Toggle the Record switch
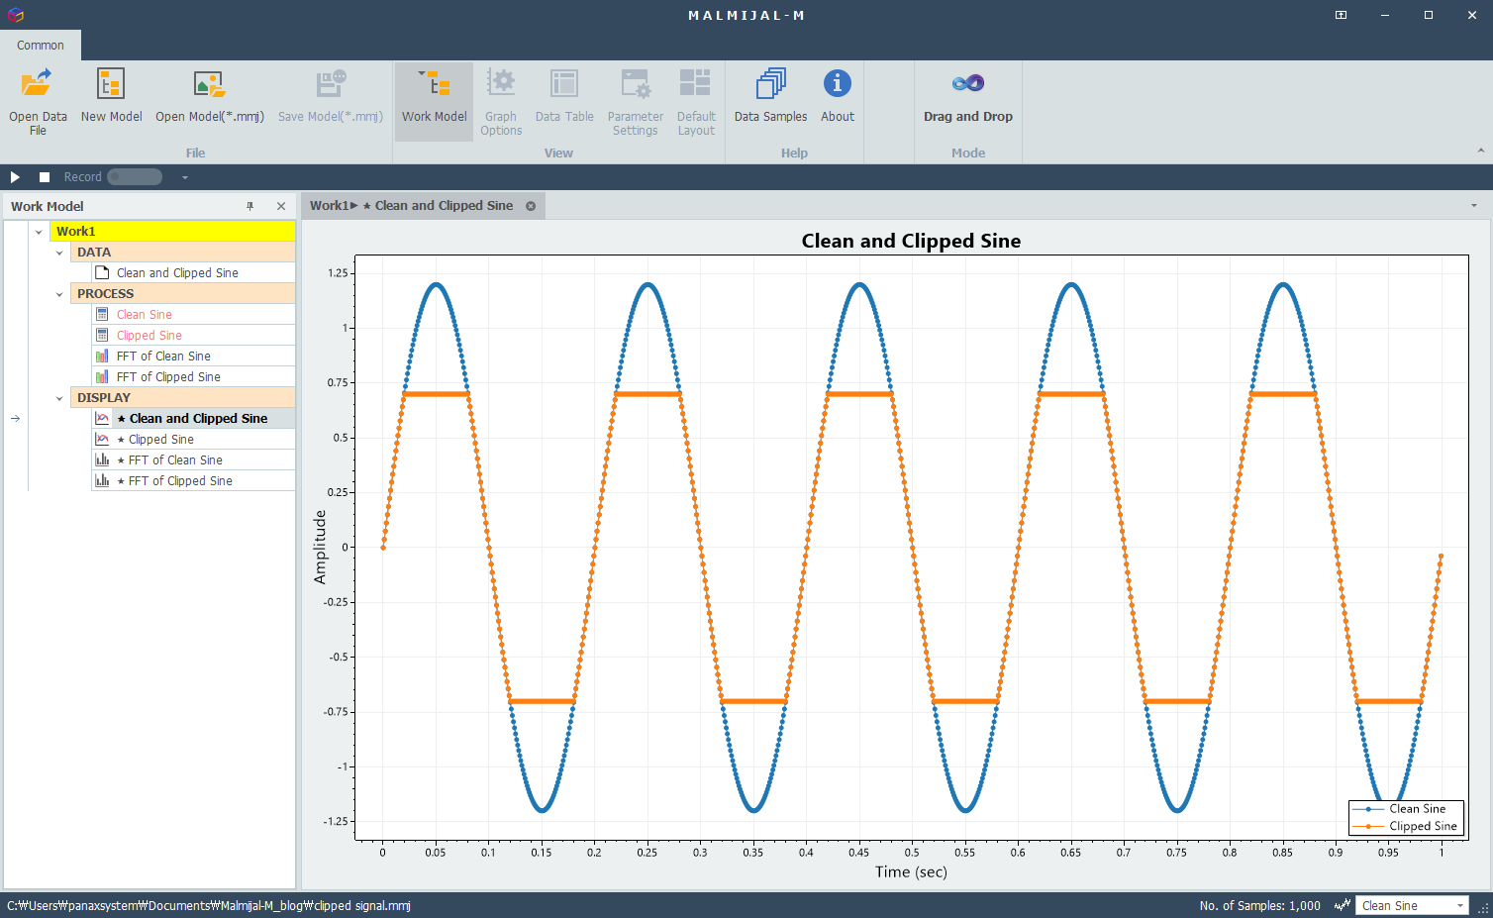The image size is (1493, 918). tap(135, 177)
